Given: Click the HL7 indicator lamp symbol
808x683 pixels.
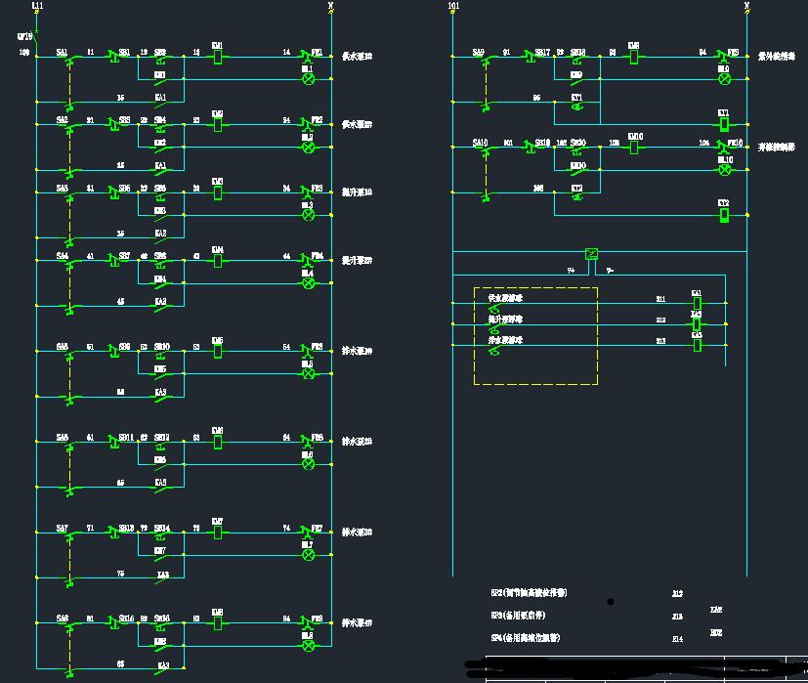Looking at the screenshot, I should point(308,555).
